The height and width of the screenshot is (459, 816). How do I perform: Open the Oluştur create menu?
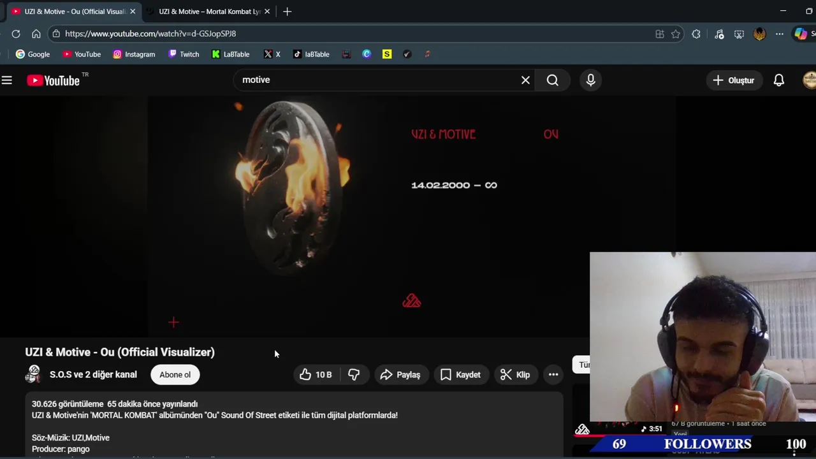coord(734,80)
